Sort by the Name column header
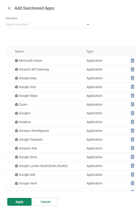The width and height of the screenshot is (136, 208). 20,51
